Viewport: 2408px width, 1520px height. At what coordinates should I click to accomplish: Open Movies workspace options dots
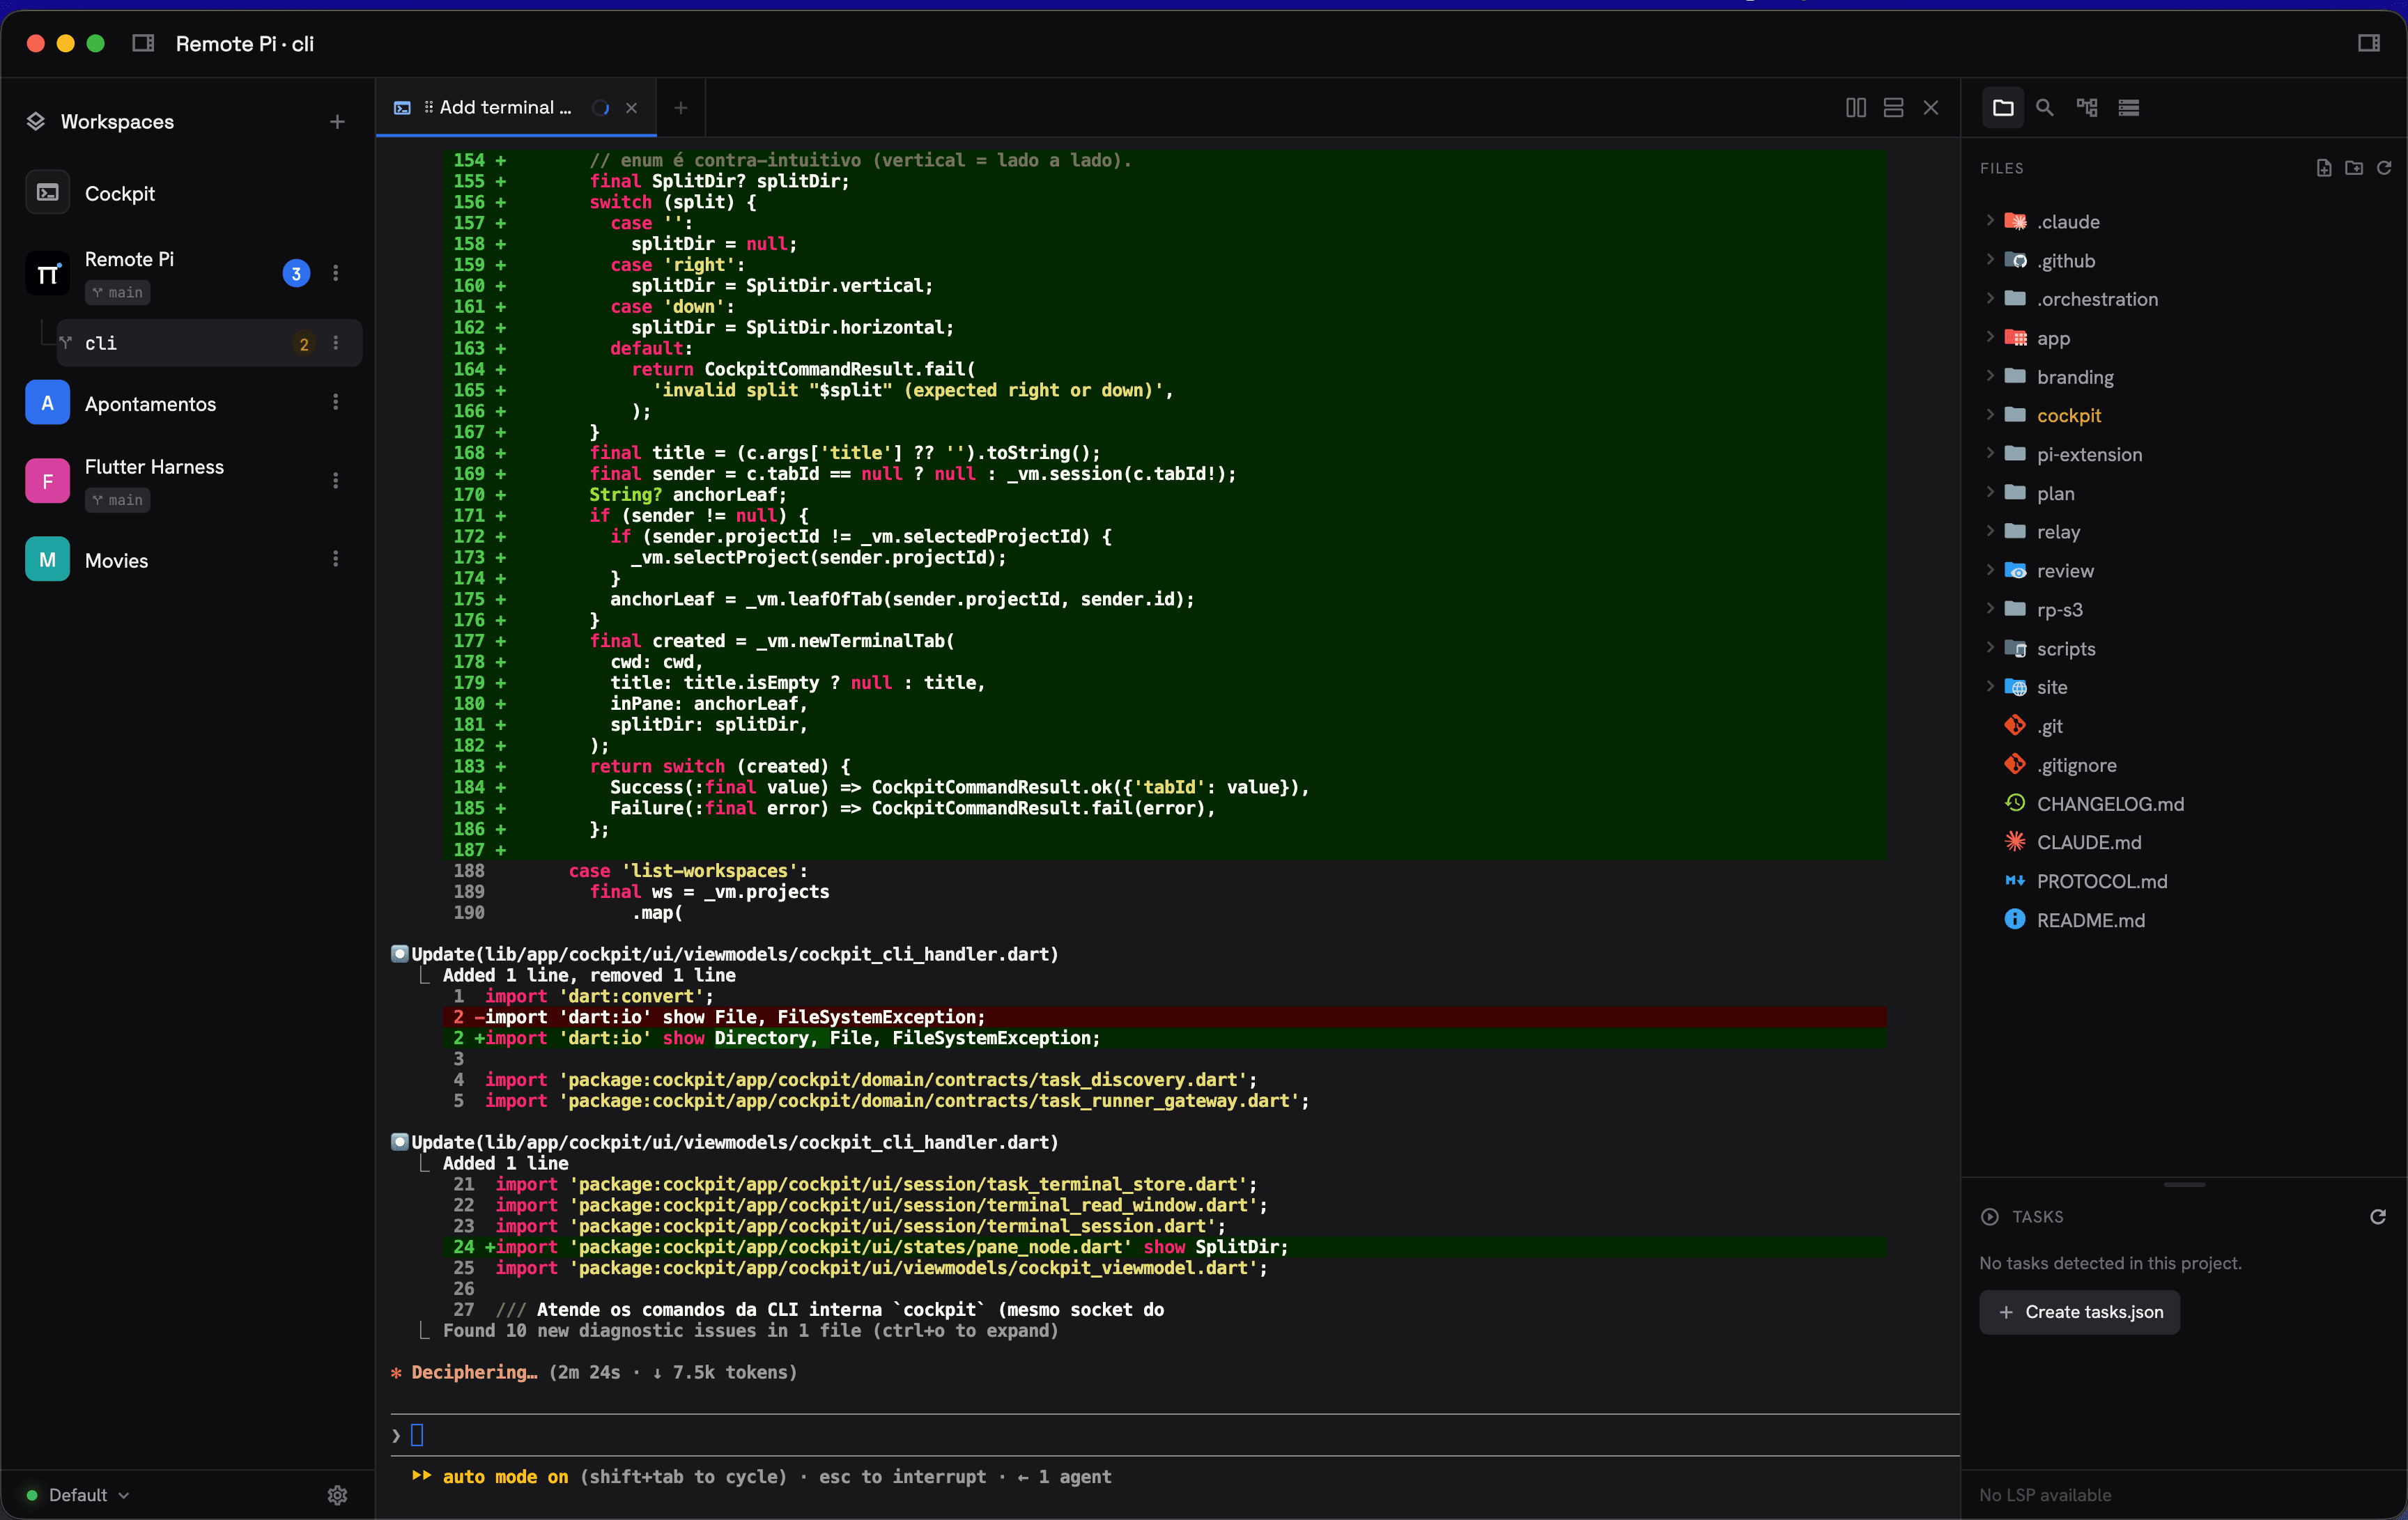[x=336, y=559]
